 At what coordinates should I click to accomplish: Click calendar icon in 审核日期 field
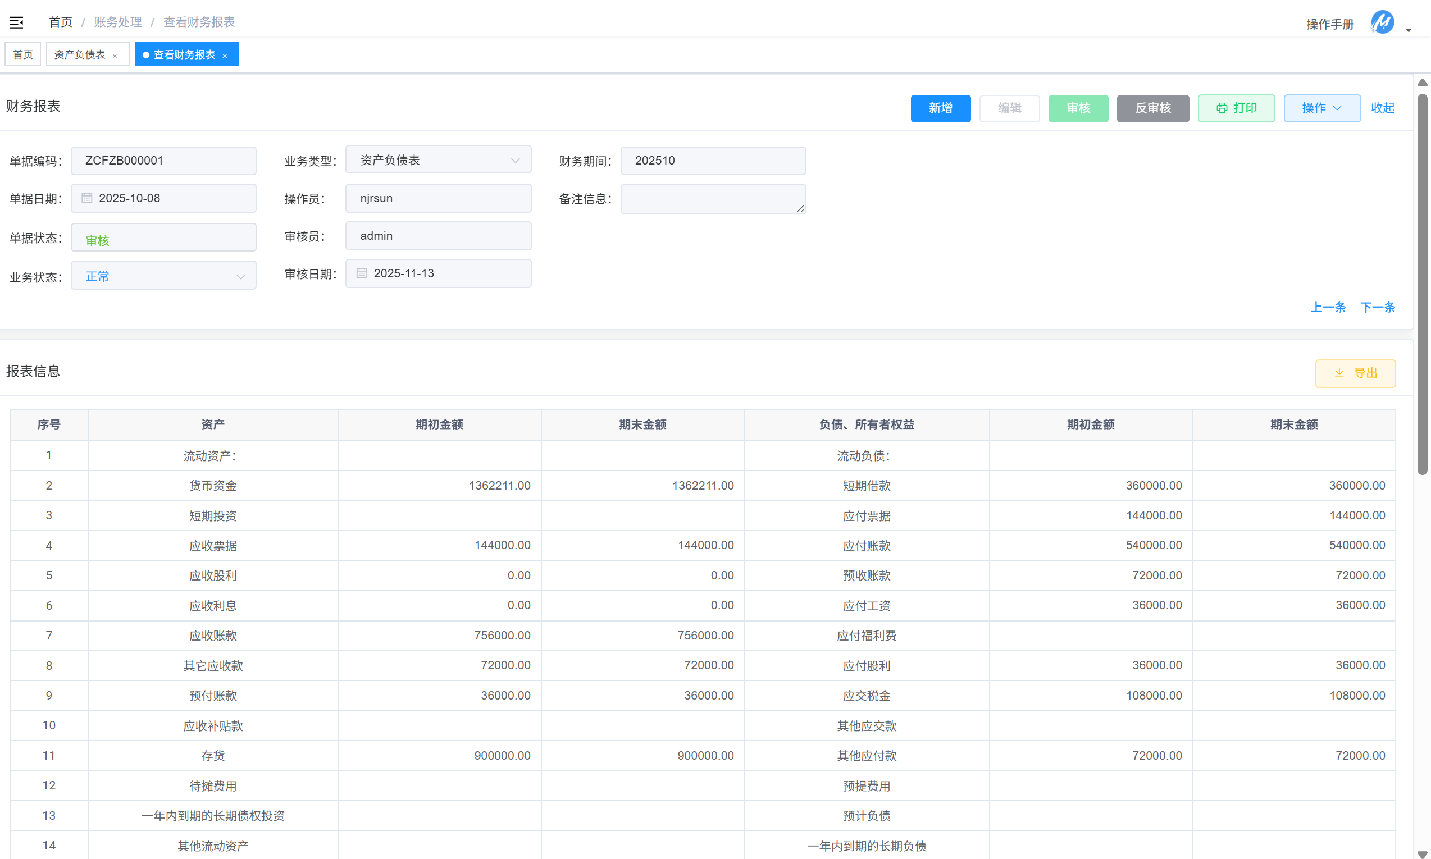click(362, 273)
